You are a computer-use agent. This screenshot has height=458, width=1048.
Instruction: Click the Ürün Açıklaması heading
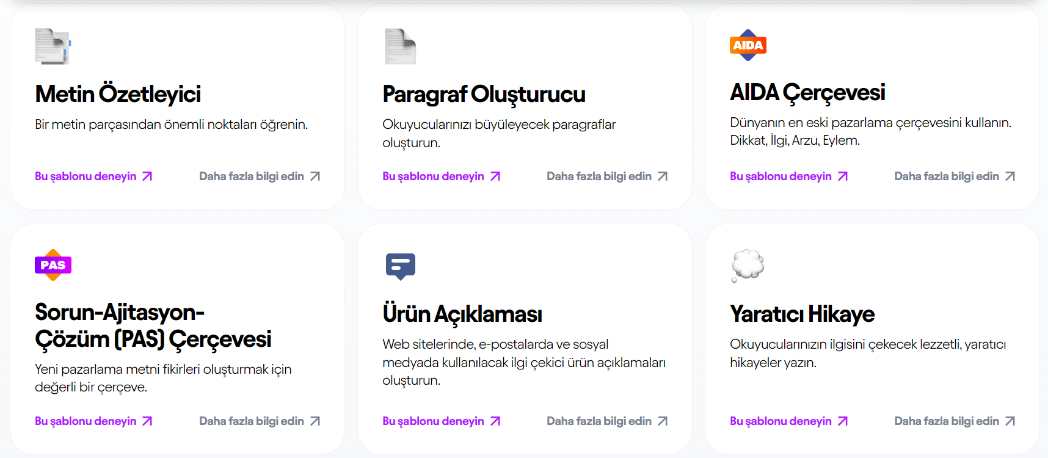pos(462,314)
